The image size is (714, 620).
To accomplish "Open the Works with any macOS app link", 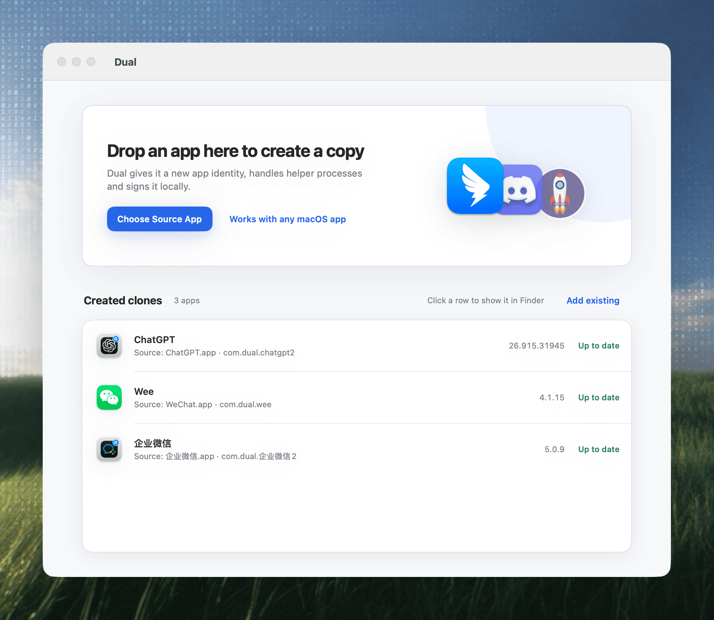I will [x=287, y=219].
